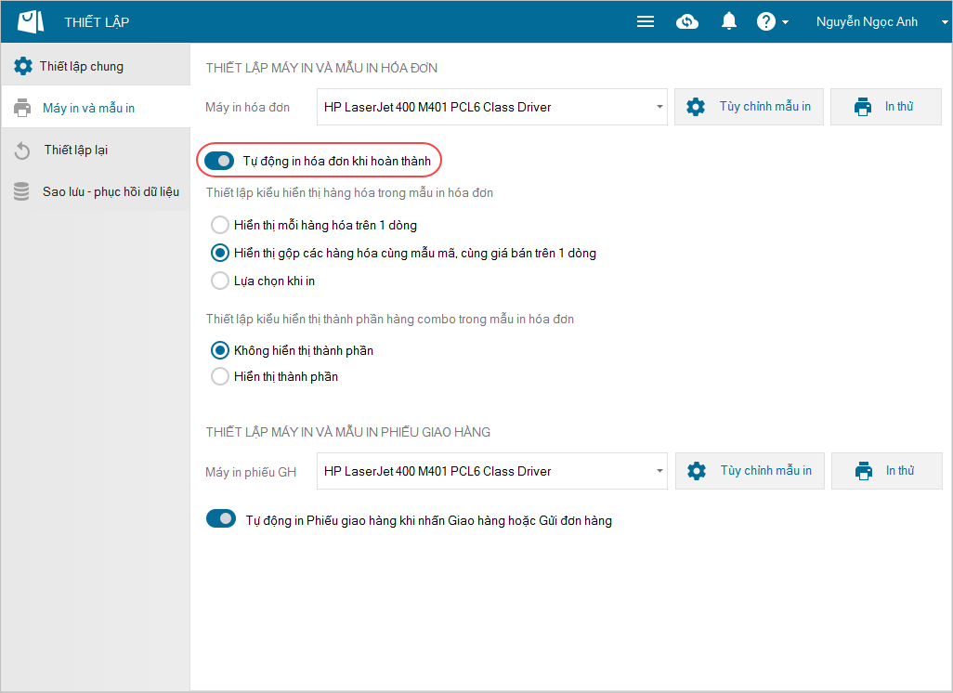Screen dimensions: 953x693
Task: Expand the Máy in hóa đơn dropdown
Action: pos(659,107)
